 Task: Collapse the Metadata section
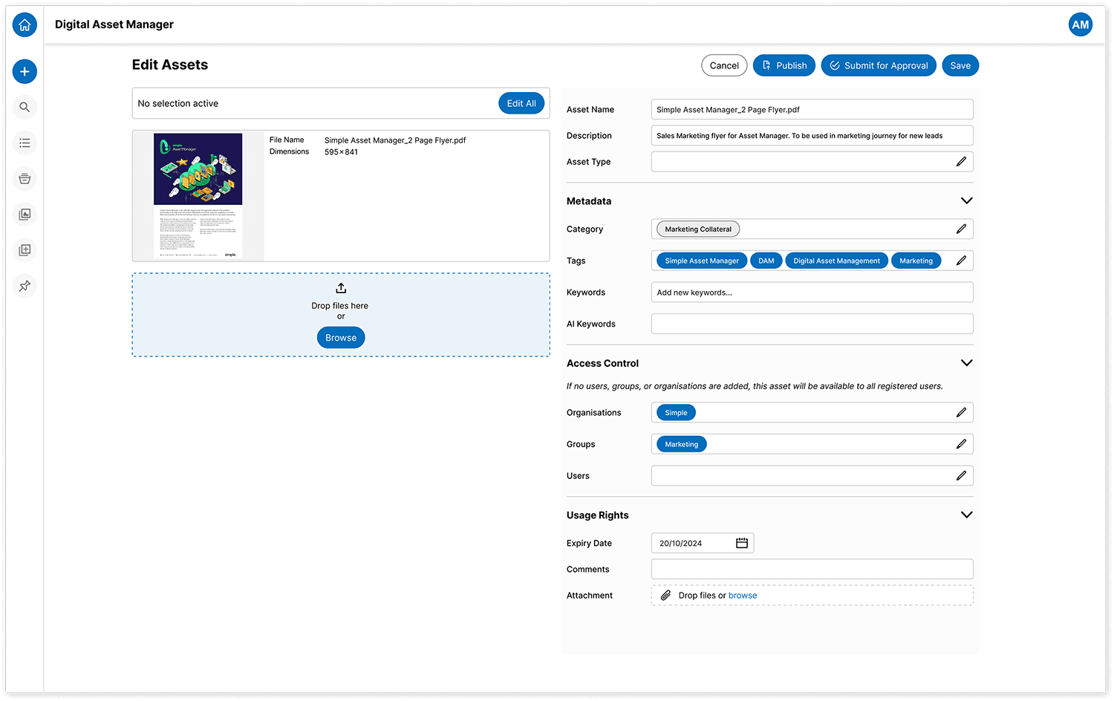click(966, 200)
